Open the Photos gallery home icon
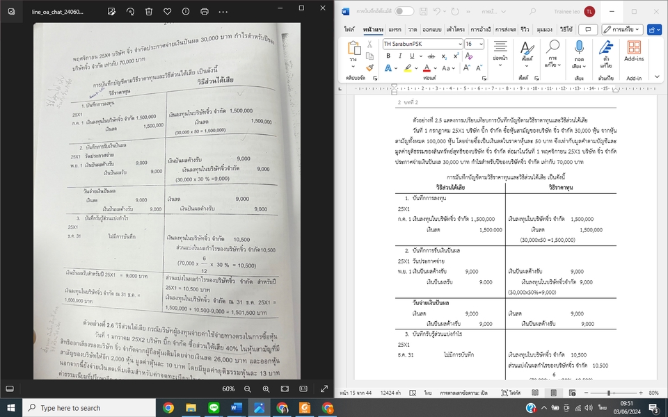Screen dimensions: 668x417 pos(12,12)
